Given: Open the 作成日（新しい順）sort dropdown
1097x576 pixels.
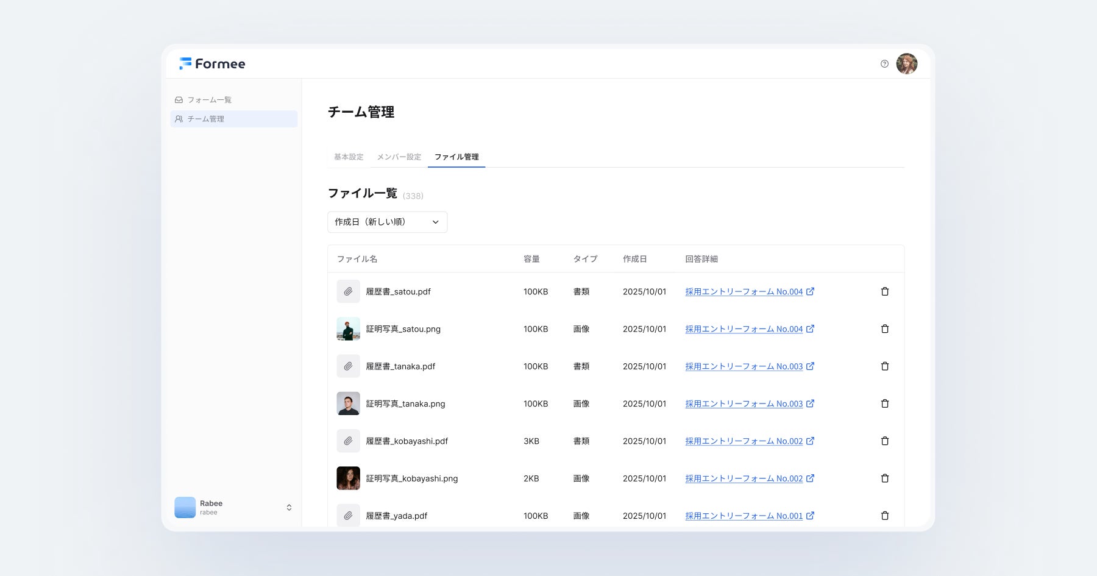Looking at the screenshot, I should coord(387,222).
